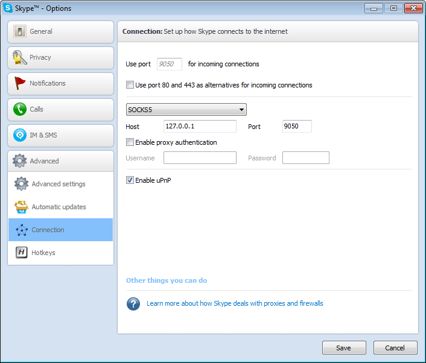Enable proxy authentication checkbox

click(x=130, y=142)
